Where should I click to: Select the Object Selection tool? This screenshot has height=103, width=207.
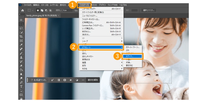21,32
